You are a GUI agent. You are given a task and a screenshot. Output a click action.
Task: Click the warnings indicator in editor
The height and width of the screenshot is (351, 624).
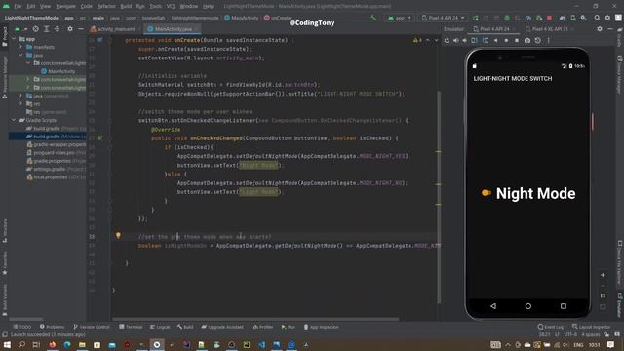click(x=417, y=40)
